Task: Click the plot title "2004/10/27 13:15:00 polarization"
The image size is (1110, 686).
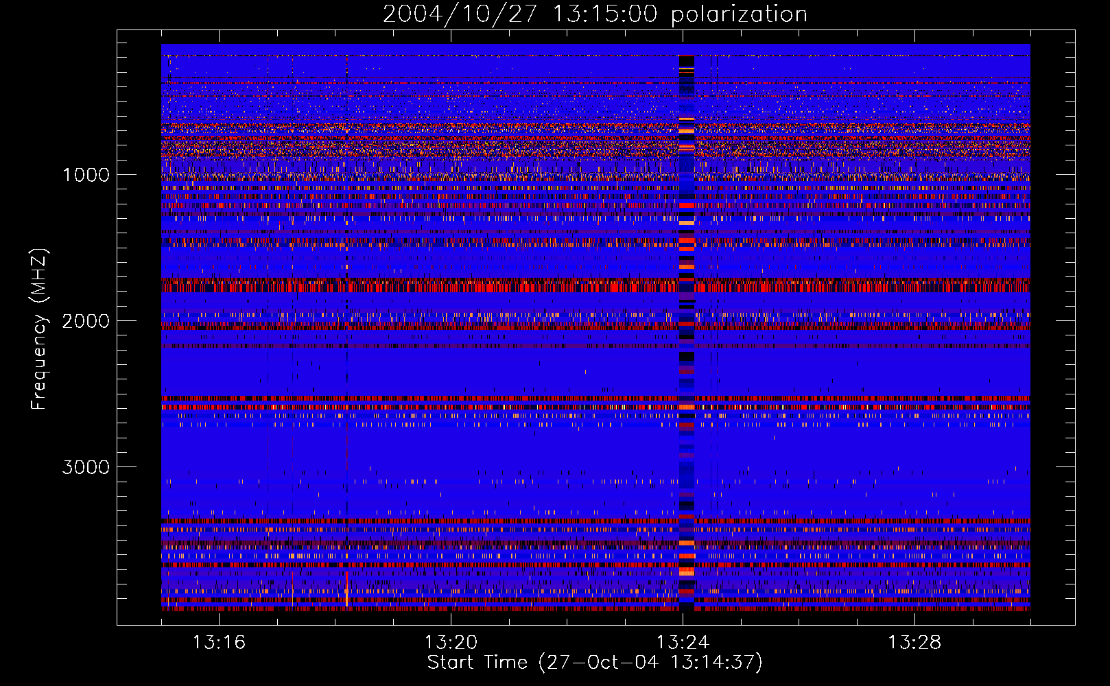Action: tap(595, 14)
